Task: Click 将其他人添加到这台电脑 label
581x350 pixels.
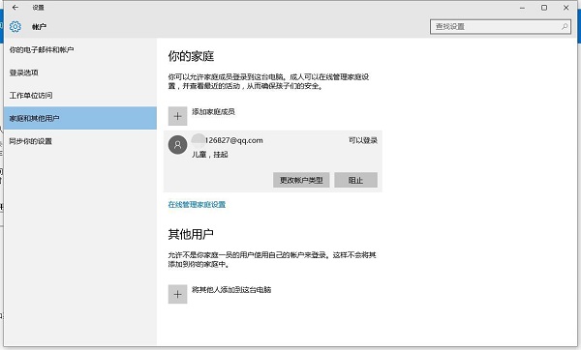Action: [x=231, y=290]
